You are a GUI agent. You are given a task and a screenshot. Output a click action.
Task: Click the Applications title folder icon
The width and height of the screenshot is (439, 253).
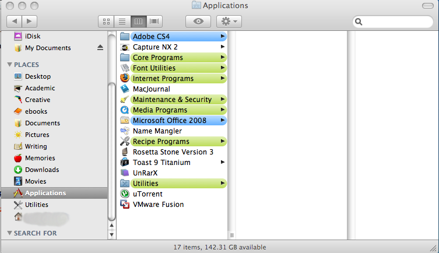196,5
